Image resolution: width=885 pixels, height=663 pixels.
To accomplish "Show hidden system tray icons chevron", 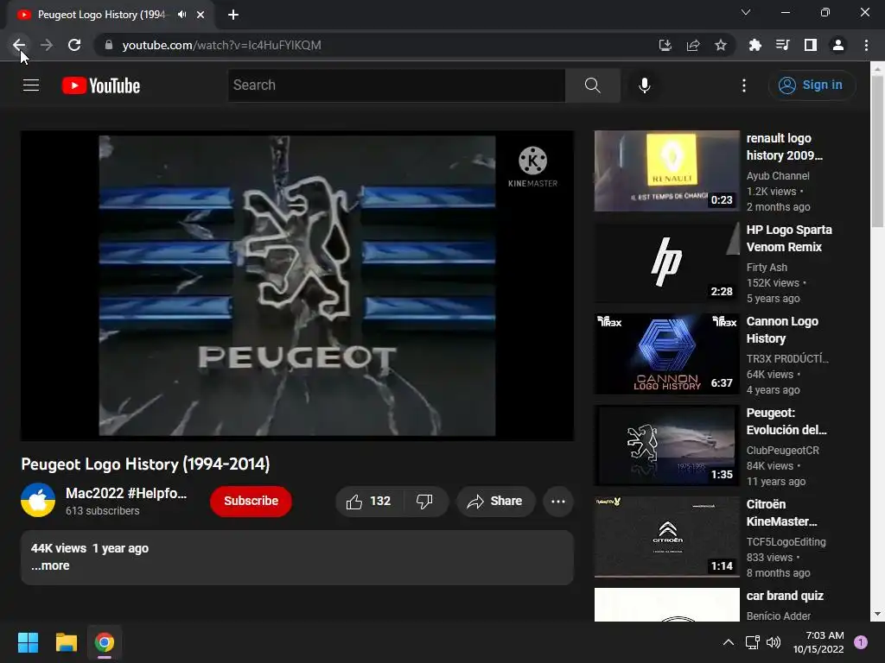I will pos(729,642).
